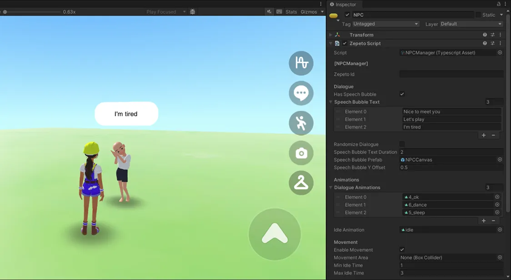The image size is (511, 280).
Task: Click Speech Bubble Text Duration field
Action: point(451,152)
